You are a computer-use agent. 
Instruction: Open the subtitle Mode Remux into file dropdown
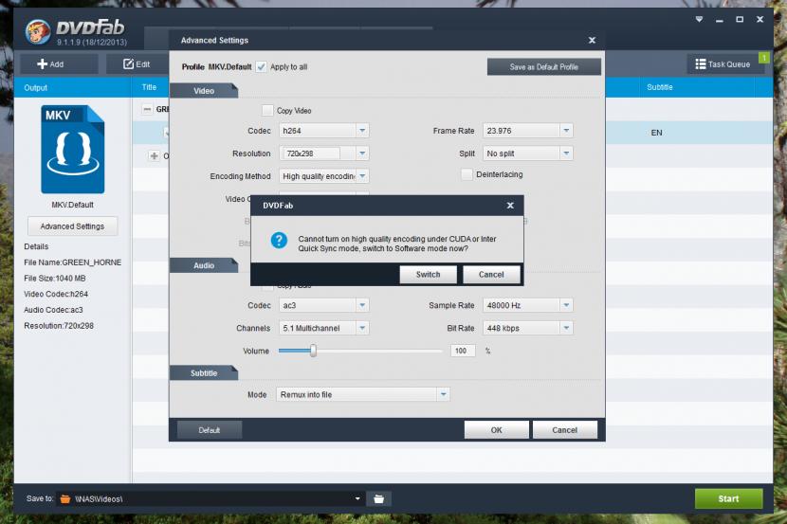point(363,394)
